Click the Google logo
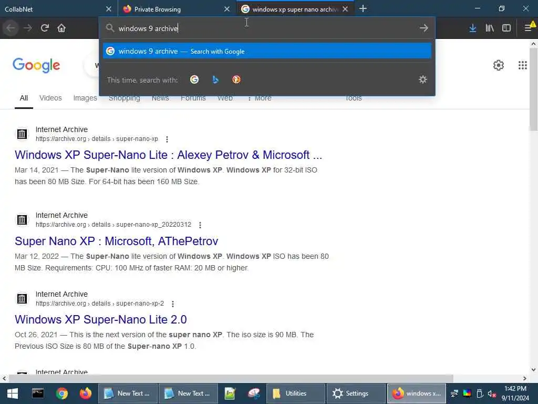The width and height of the screenshot is (538, 404). click(x=36, y=65)
